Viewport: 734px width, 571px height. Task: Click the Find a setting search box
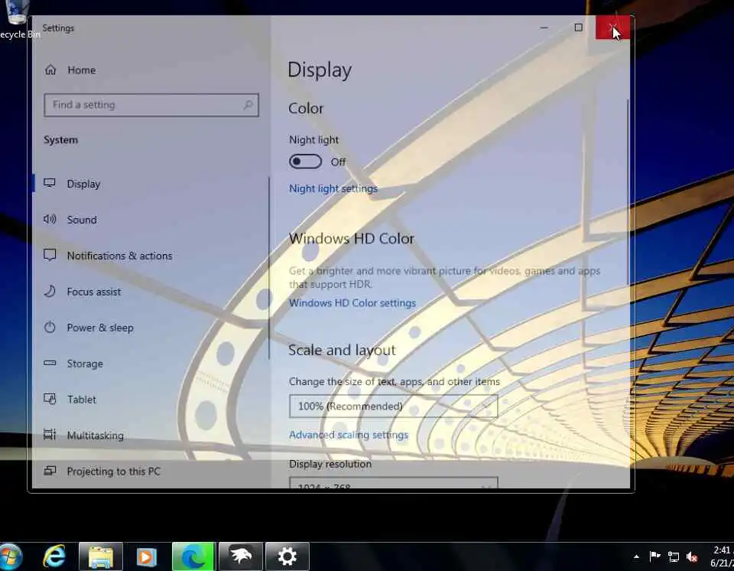(x=151, y=105)
